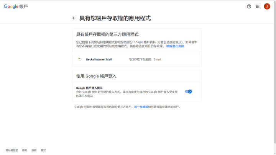Open the J account avatar
Viewport: 276px width, 155px height.
267,7
